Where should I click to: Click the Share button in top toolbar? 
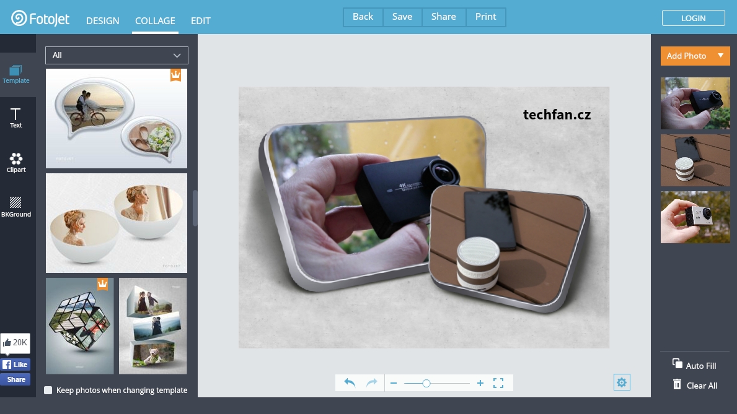pos(444,17)
